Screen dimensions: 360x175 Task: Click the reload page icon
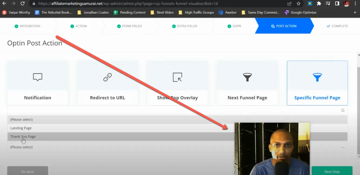(23, 3)
